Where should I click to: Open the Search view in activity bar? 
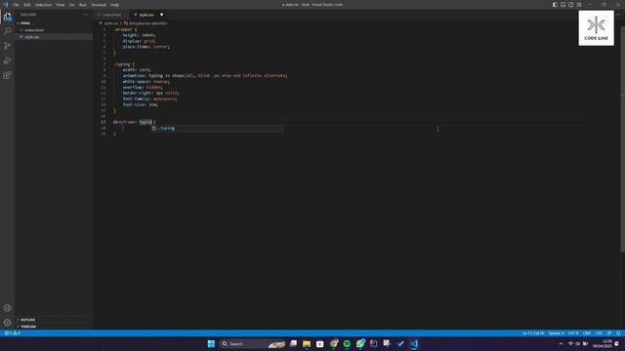pos(7,31)
